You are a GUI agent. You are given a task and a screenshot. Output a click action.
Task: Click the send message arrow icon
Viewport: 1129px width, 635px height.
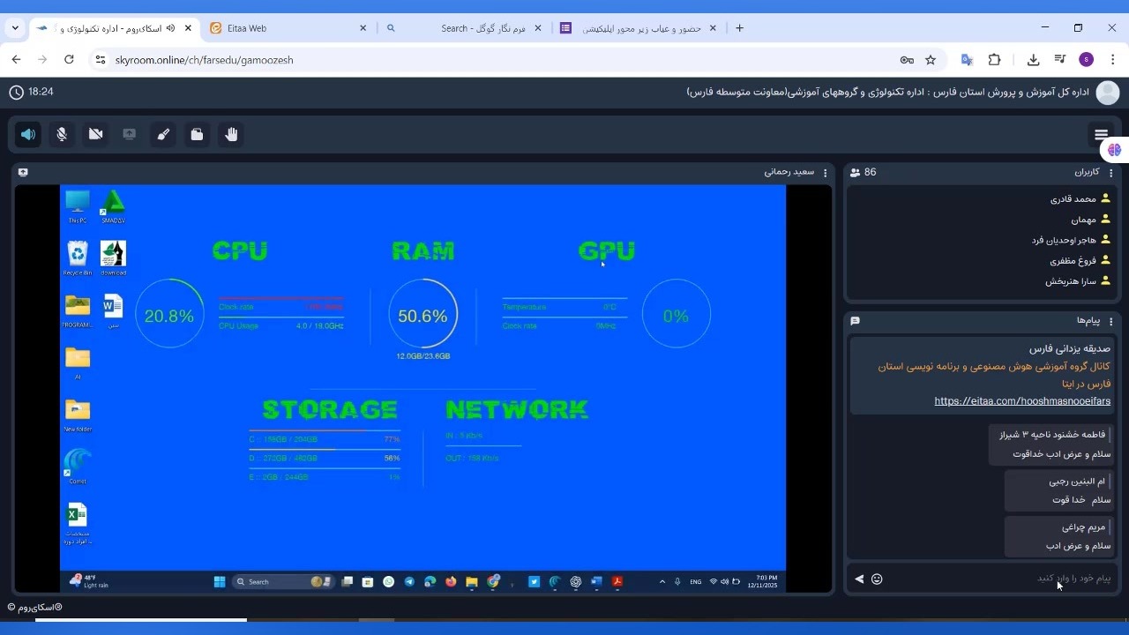pyautogui.click(x=859, y=579)
